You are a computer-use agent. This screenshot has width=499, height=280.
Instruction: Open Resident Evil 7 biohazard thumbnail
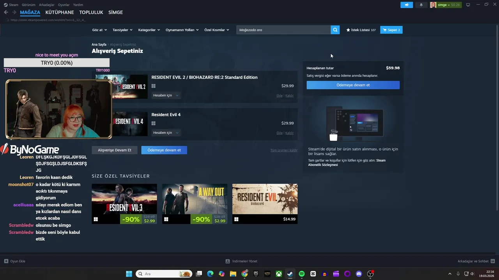265,204
